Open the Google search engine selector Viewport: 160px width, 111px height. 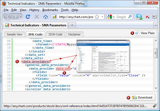click(111, 17)
